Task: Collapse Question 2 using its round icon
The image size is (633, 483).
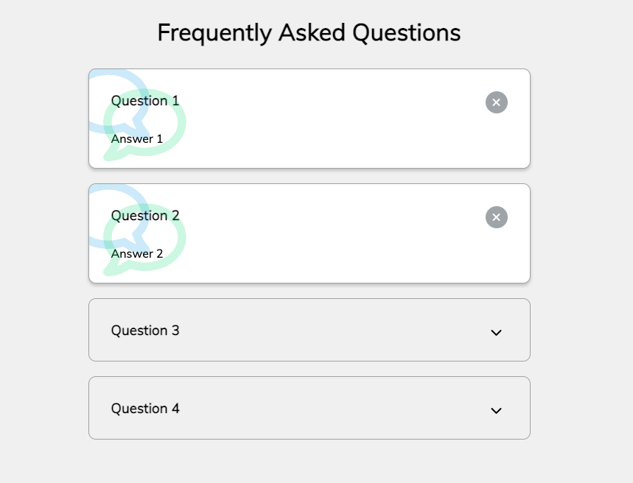Action: point(496,216)
